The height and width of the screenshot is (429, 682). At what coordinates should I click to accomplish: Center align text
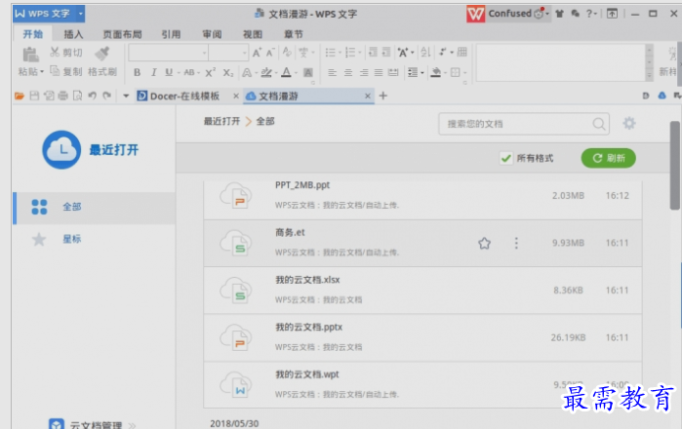pyautogui.click(x=348, y=72)
